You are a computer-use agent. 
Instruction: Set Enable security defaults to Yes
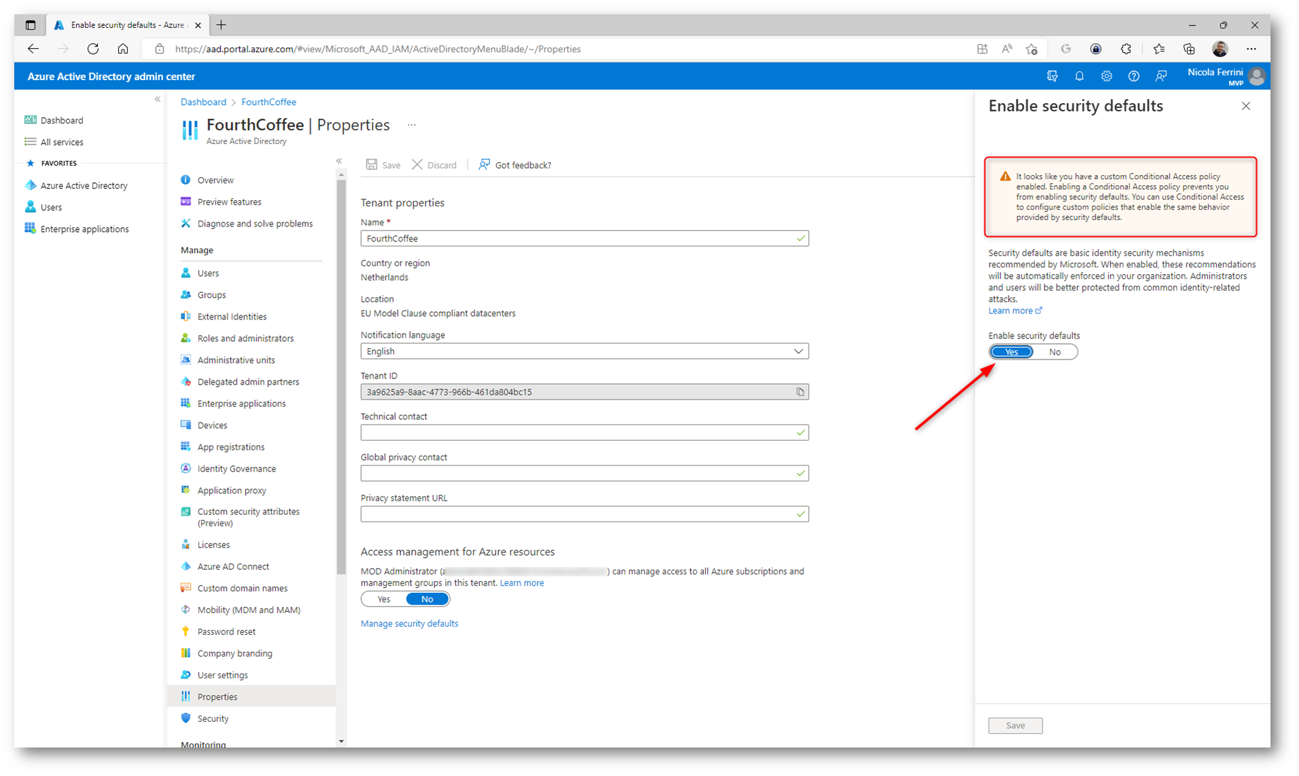1011,352
